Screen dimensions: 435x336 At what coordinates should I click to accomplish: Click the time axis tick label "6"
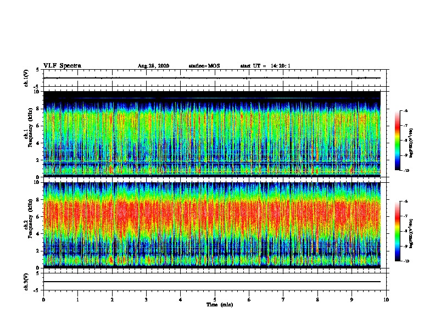pyautogui.click(x=249, y=300)
